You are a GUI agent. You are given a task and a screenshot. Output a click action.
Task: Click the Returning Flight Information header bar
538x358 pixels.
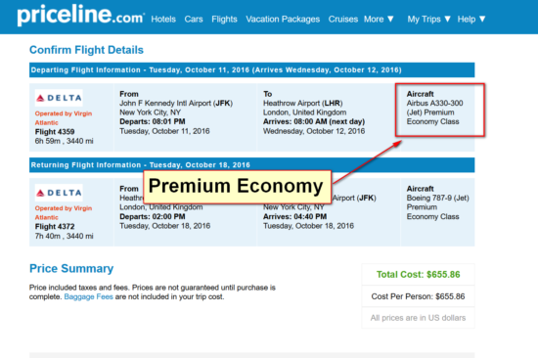[251, 165]
